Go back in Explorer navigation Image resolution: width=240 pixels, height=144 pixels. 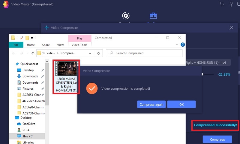14,53
